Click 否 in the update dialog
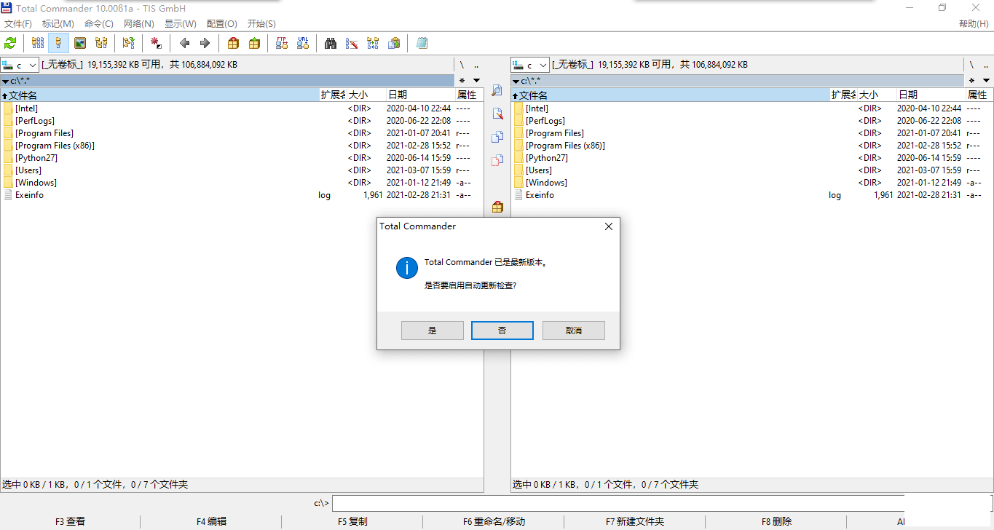 (502, 331)
